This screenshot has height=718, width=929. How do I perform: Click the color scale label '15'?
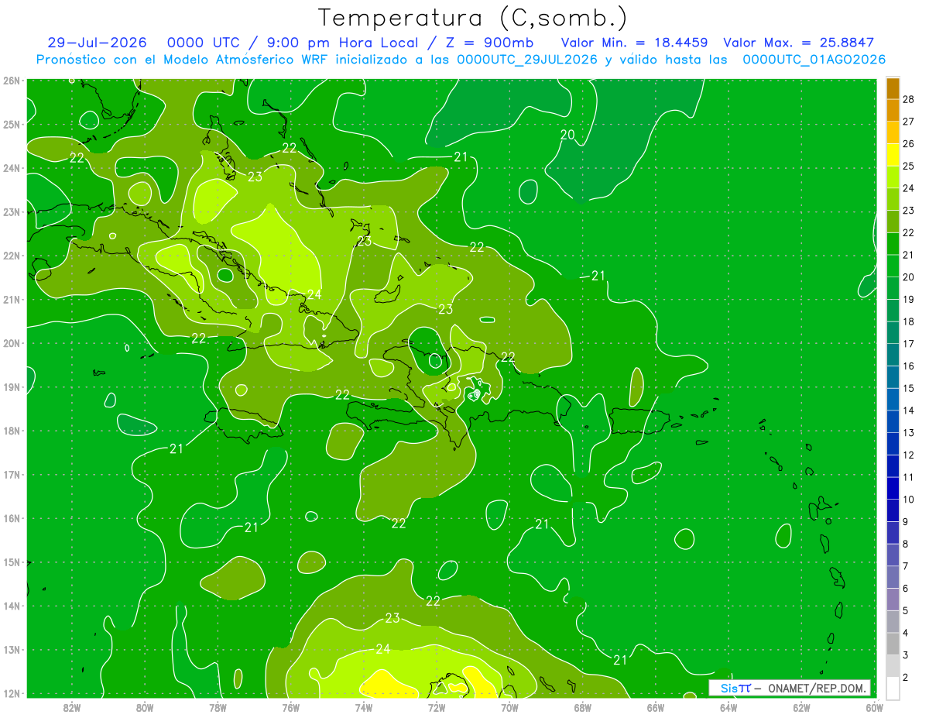910,388
